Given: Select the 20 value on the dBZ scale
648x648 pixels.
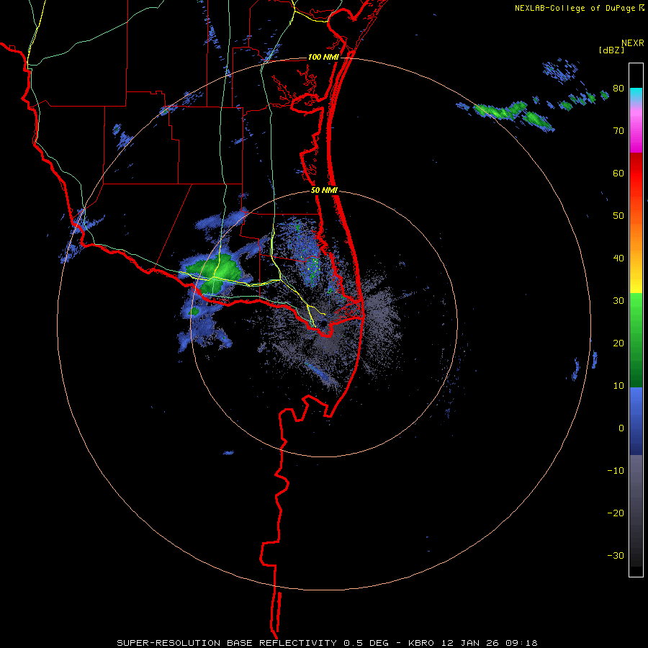Looking at the screenshot, I should 618,343.
